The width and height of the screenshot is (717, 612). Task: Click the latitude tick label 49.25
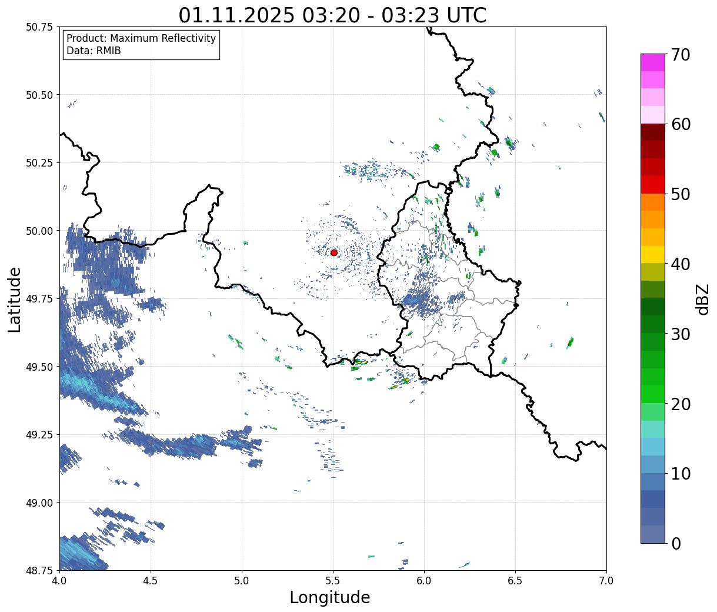(39, 434)
